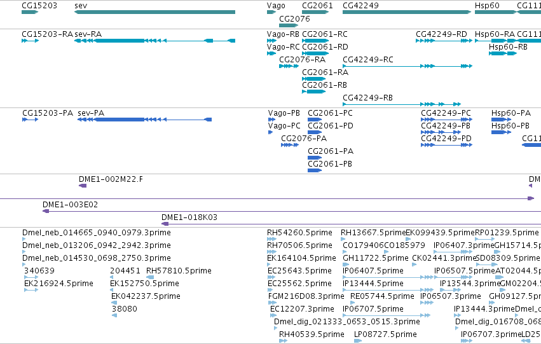Click the CK02441.3prime EST label

tap(444, 258)
